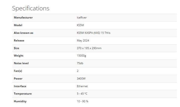Select the Manufacturer row label
The height and width of the screenshot is (107, 180).
point(23,17)
